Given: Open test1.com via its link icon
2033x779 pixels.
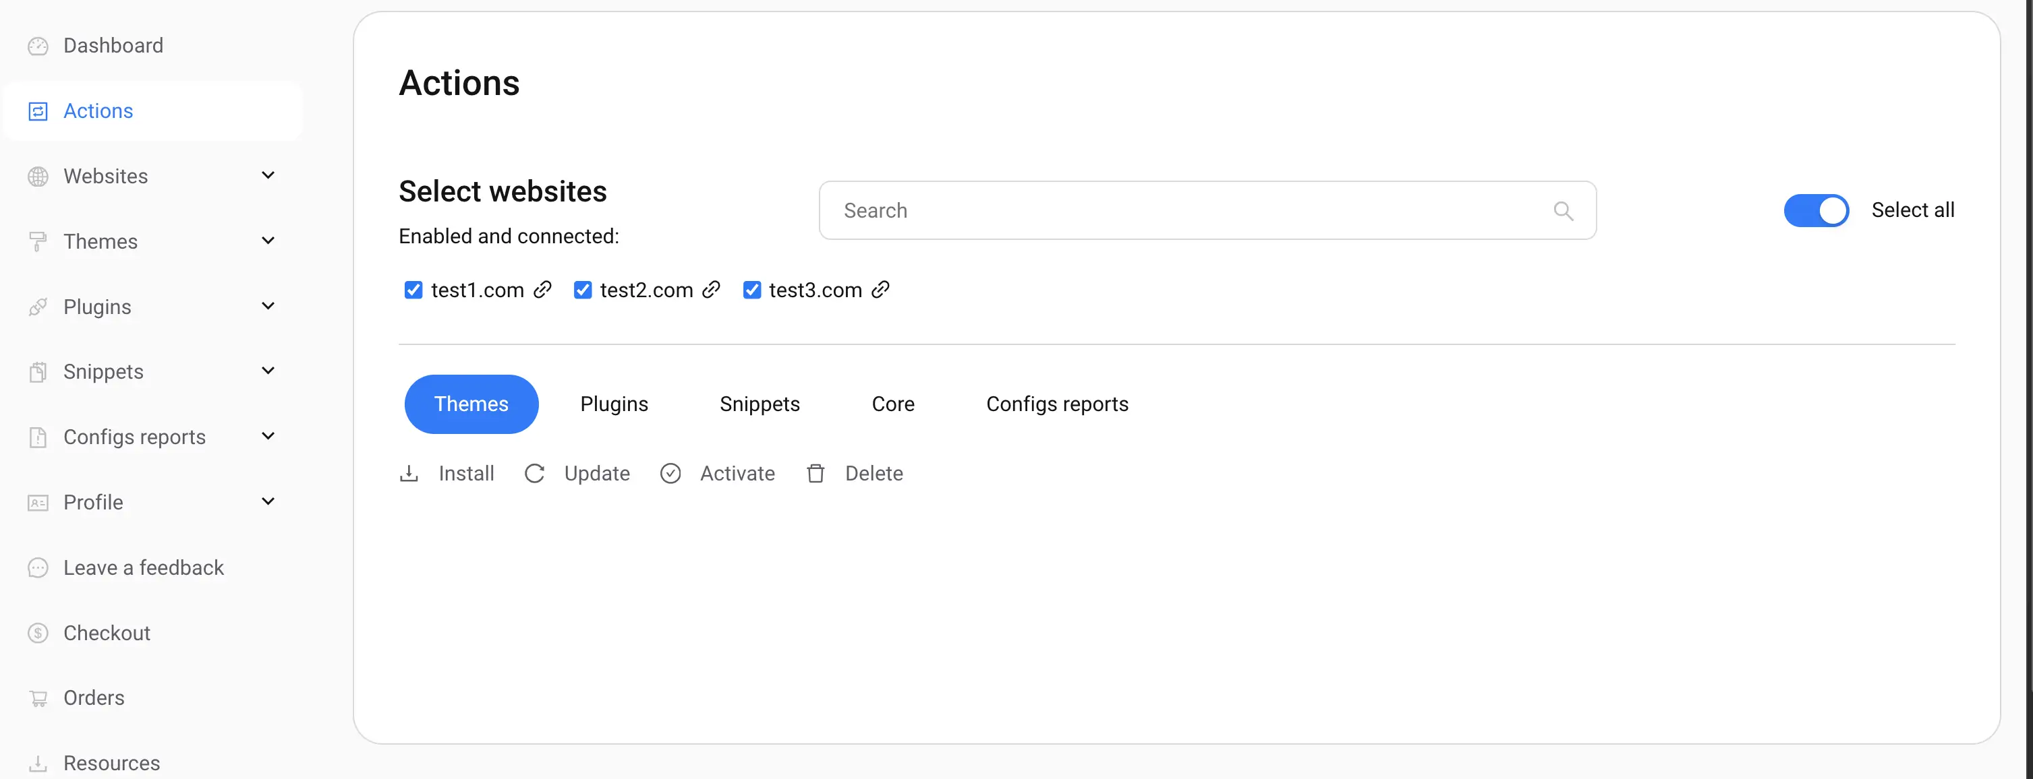Looking at the screenshot, I should (542, 289).
